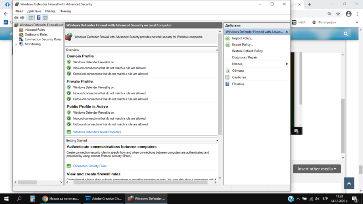Click the Помощ help icon in the Actions pane
The height and width of the screenshot is (204, 363).
[227, 84]
